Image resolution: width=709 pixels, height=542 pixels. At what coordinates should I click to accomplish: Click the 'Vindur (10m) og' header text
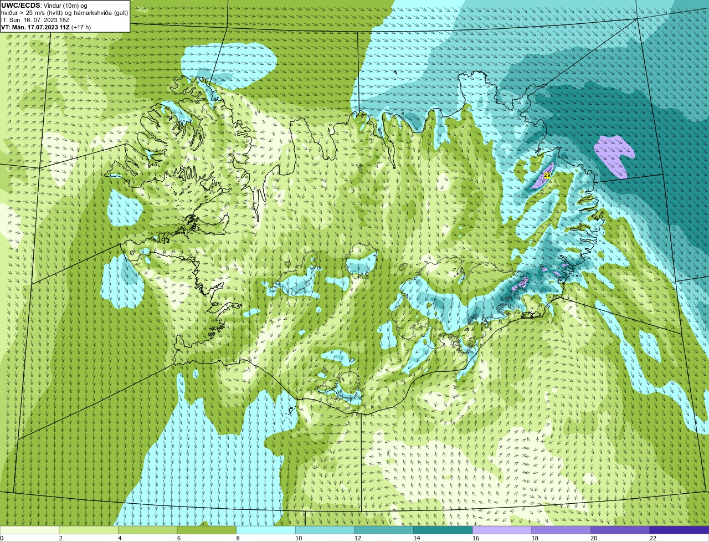pos(65,6)
